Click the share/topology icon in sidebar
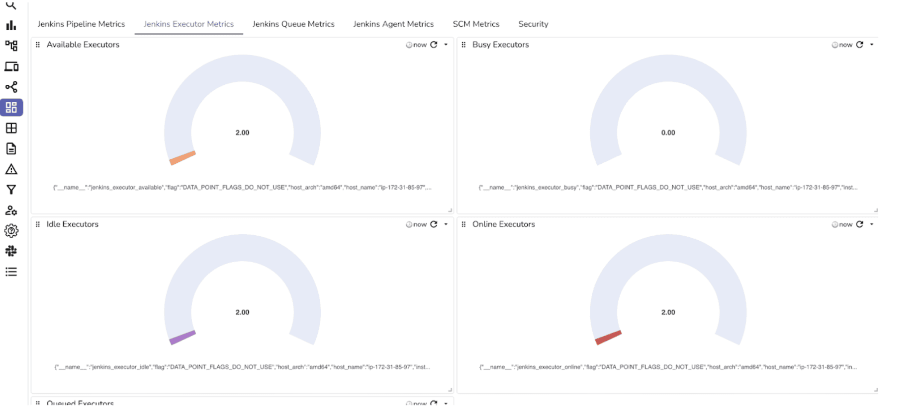 (11, 87)
